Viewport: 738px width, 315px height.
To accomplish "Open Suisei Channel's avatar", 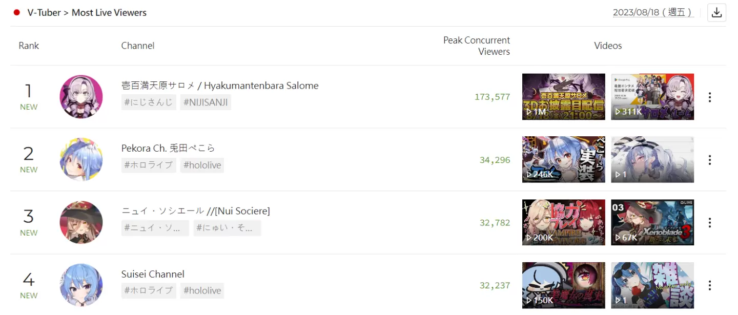I will 81,285.
